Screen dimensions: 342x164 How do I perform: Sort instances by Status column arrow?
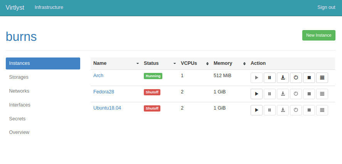click(175, 63)
